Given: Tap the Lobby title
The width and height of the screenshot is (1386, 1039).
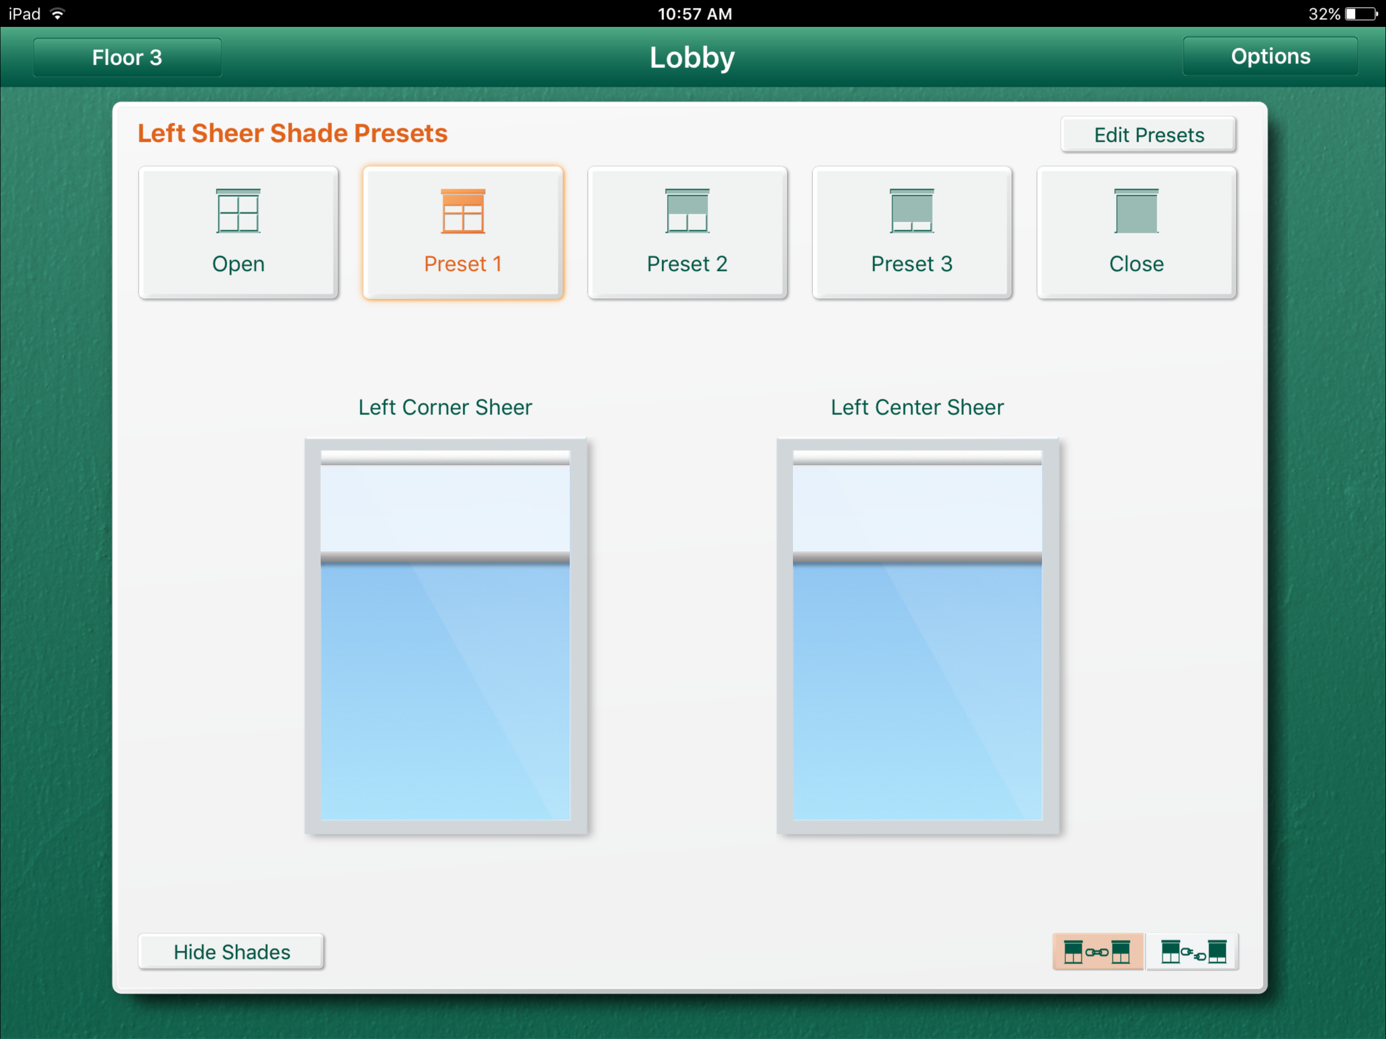Looking at the screenshot, I should click(x=692, y=58).
